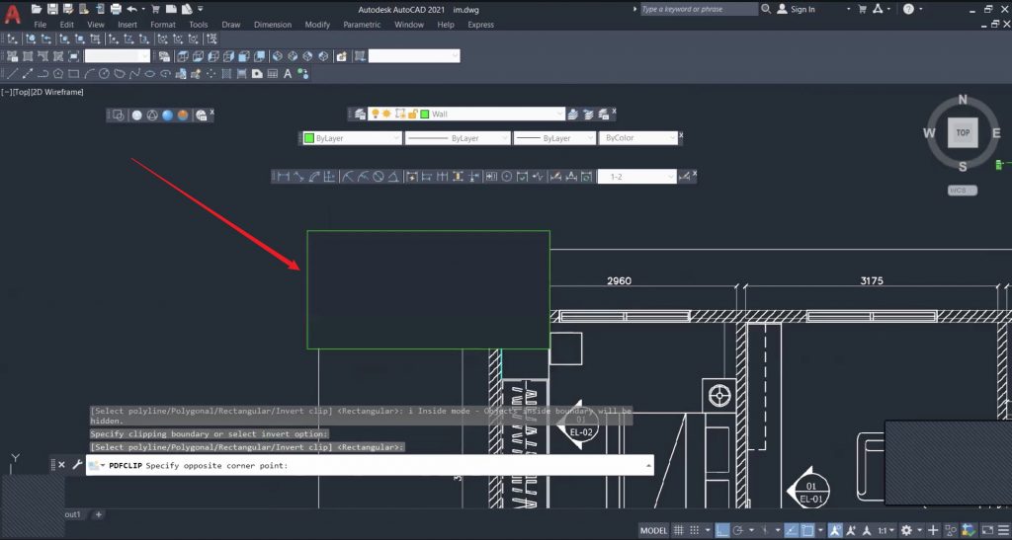Select the Multiline Text A tool
The image size is (1012, 540).
click(288, 73)
